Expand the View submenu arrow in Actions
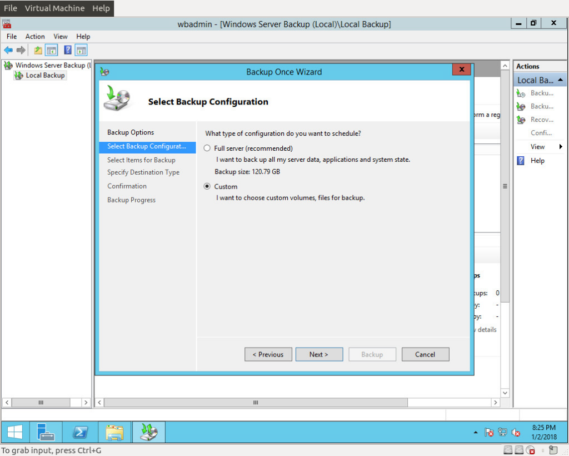 561,147
